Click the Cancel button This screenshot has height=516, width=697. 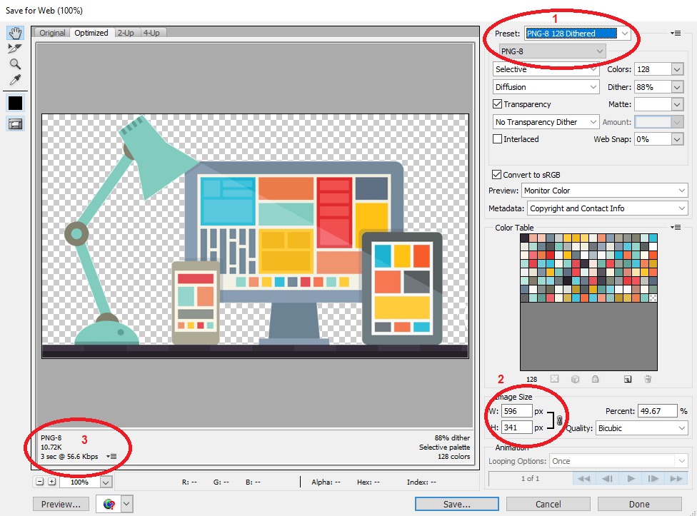(x=548, y=504)
